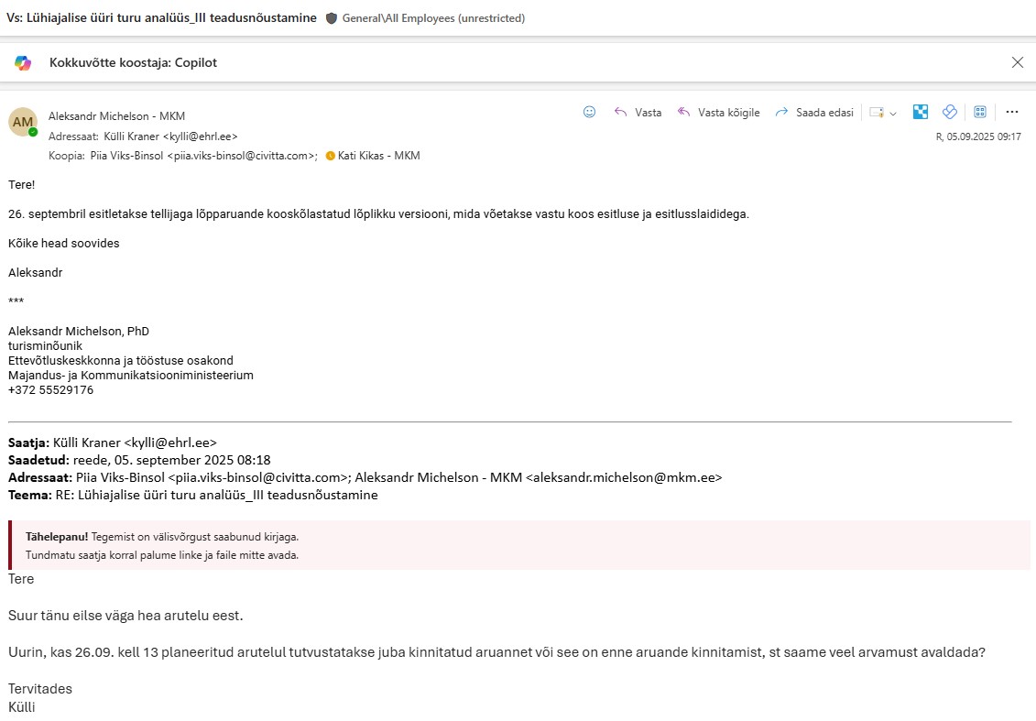Click the received date R, 05.09.2025 09:17
Viewport: 1036px width, 721px height.
coord(978,137)
